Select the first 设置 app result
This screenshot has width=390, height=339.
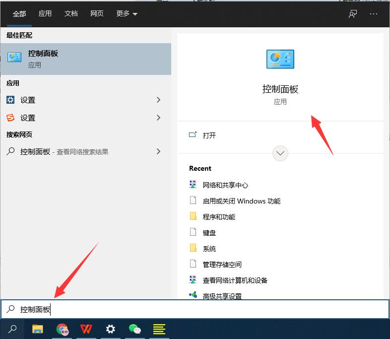coord(86,100)
